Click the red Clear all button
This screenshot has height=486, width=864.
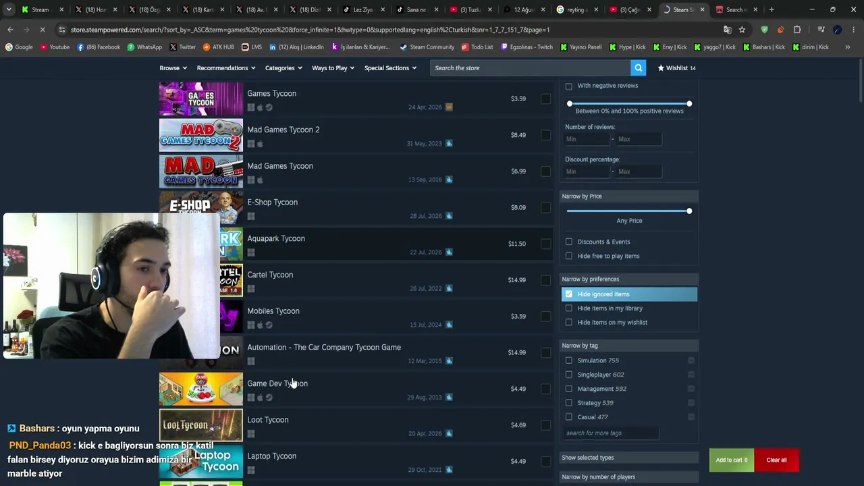coord(776,460)
